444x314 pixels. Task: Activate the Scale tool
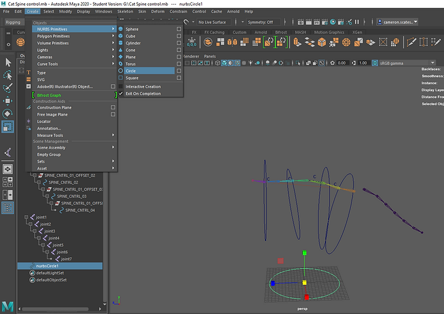click(x=8, y=126)
